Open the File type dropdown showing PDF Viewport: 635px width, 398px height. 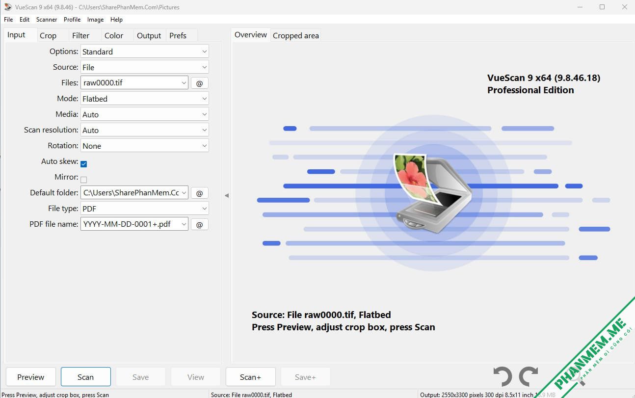144,209
